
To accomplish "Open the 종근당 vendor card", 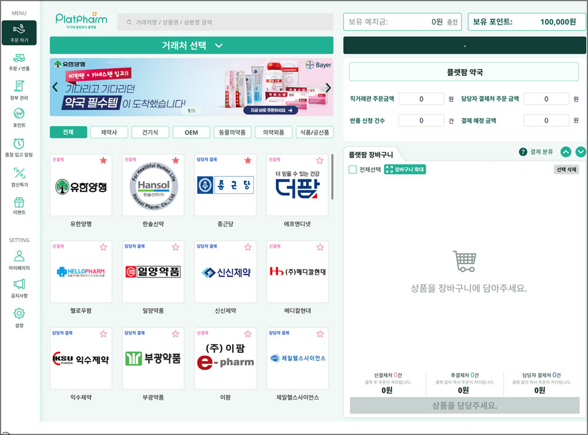I will coord(225,185).
